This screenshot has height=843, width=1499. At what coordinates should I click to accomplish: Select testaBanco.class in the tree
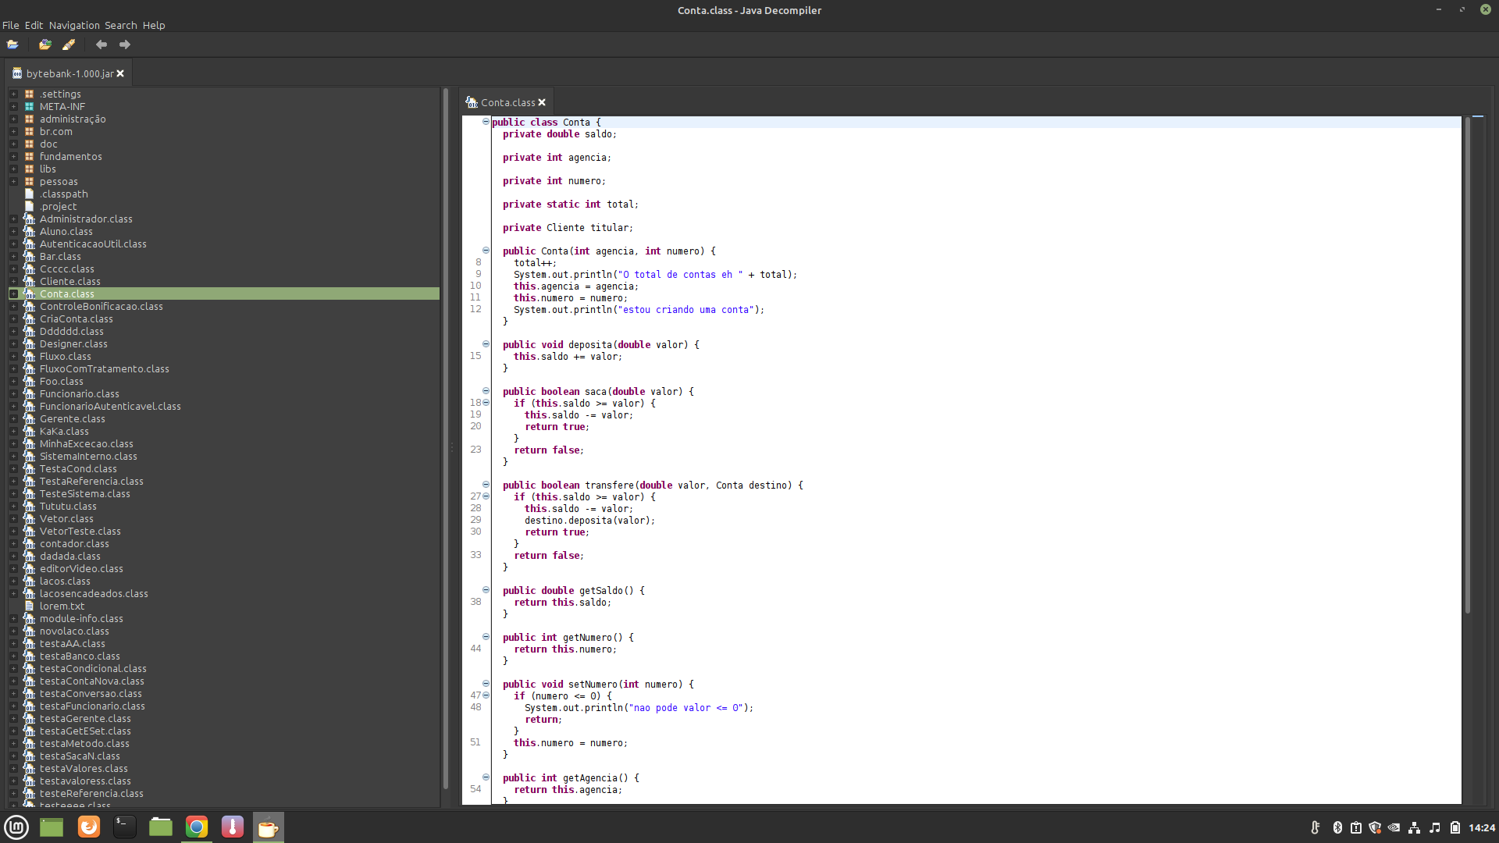click(x=80, y=656)
